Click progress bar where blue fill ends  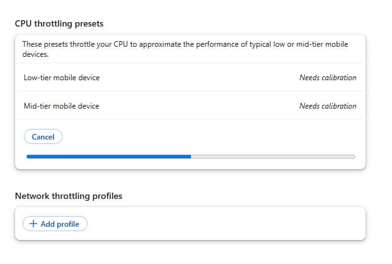(190, 156)
